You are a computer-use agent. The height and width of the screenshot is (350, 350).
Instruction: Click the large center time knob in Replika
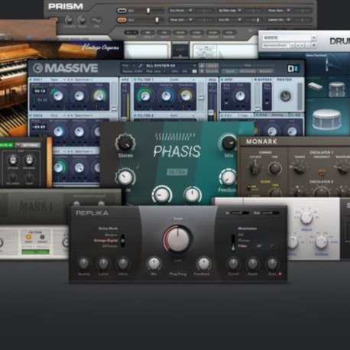click(177, 239)
